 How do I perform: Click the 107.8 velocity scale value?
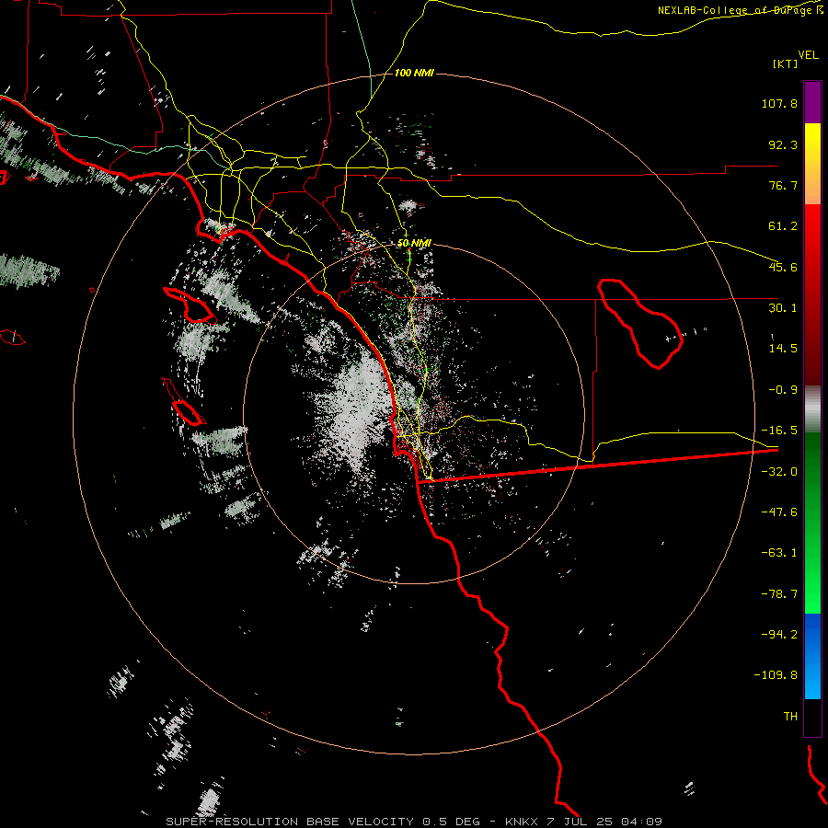[x=779, y=103]
